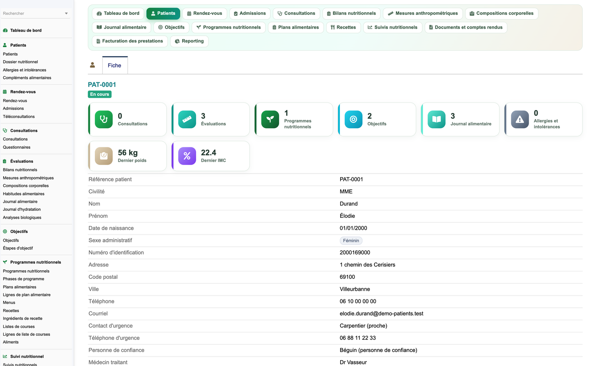
Task: Open Listes de courses in the sidebar
Action: [19, 327]
